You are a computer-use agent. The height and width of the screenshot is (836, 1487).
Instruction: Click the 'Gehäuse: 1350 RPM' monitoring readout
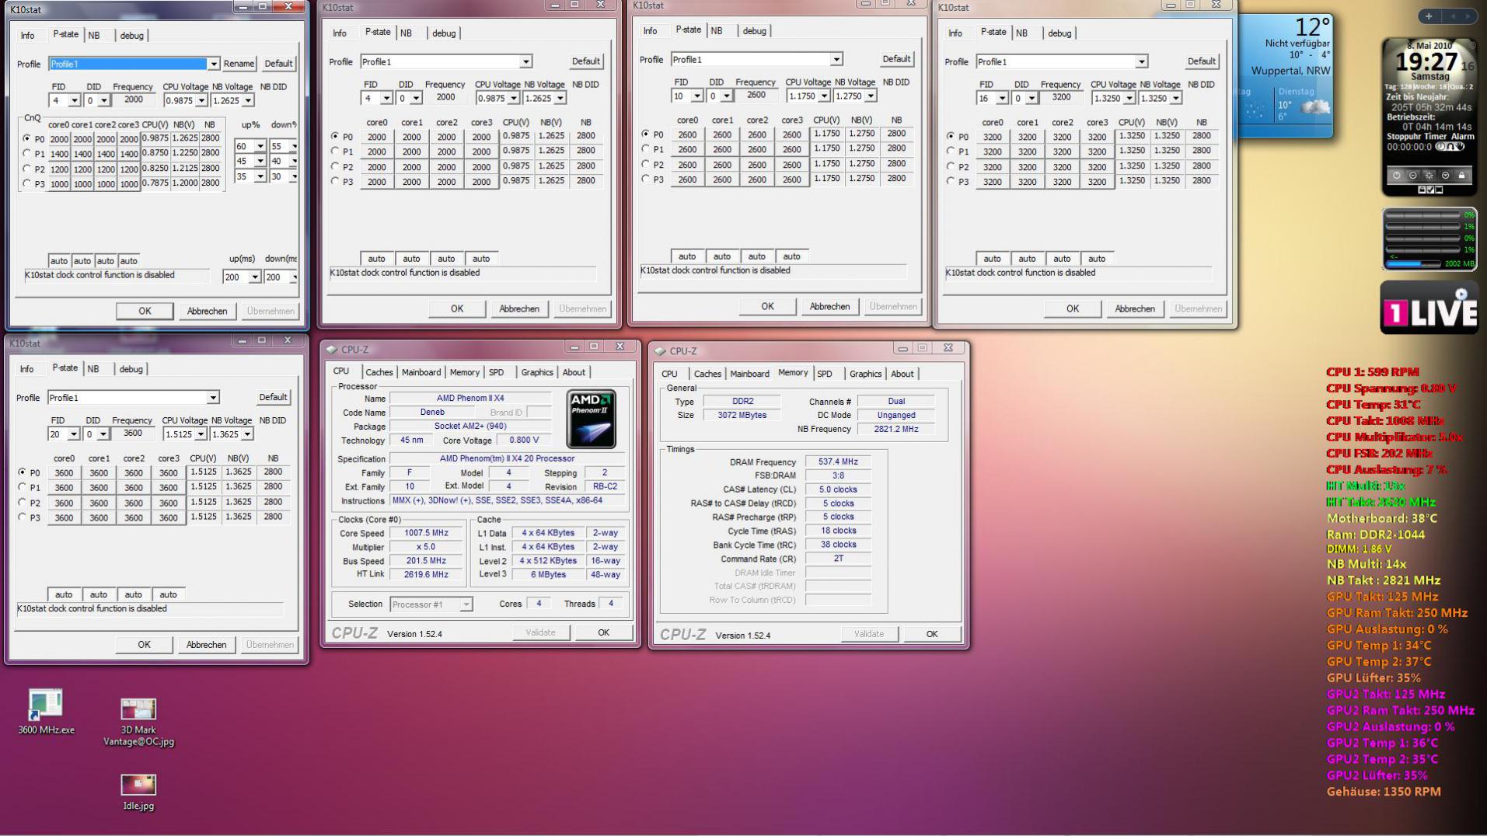click(1384, 792)
